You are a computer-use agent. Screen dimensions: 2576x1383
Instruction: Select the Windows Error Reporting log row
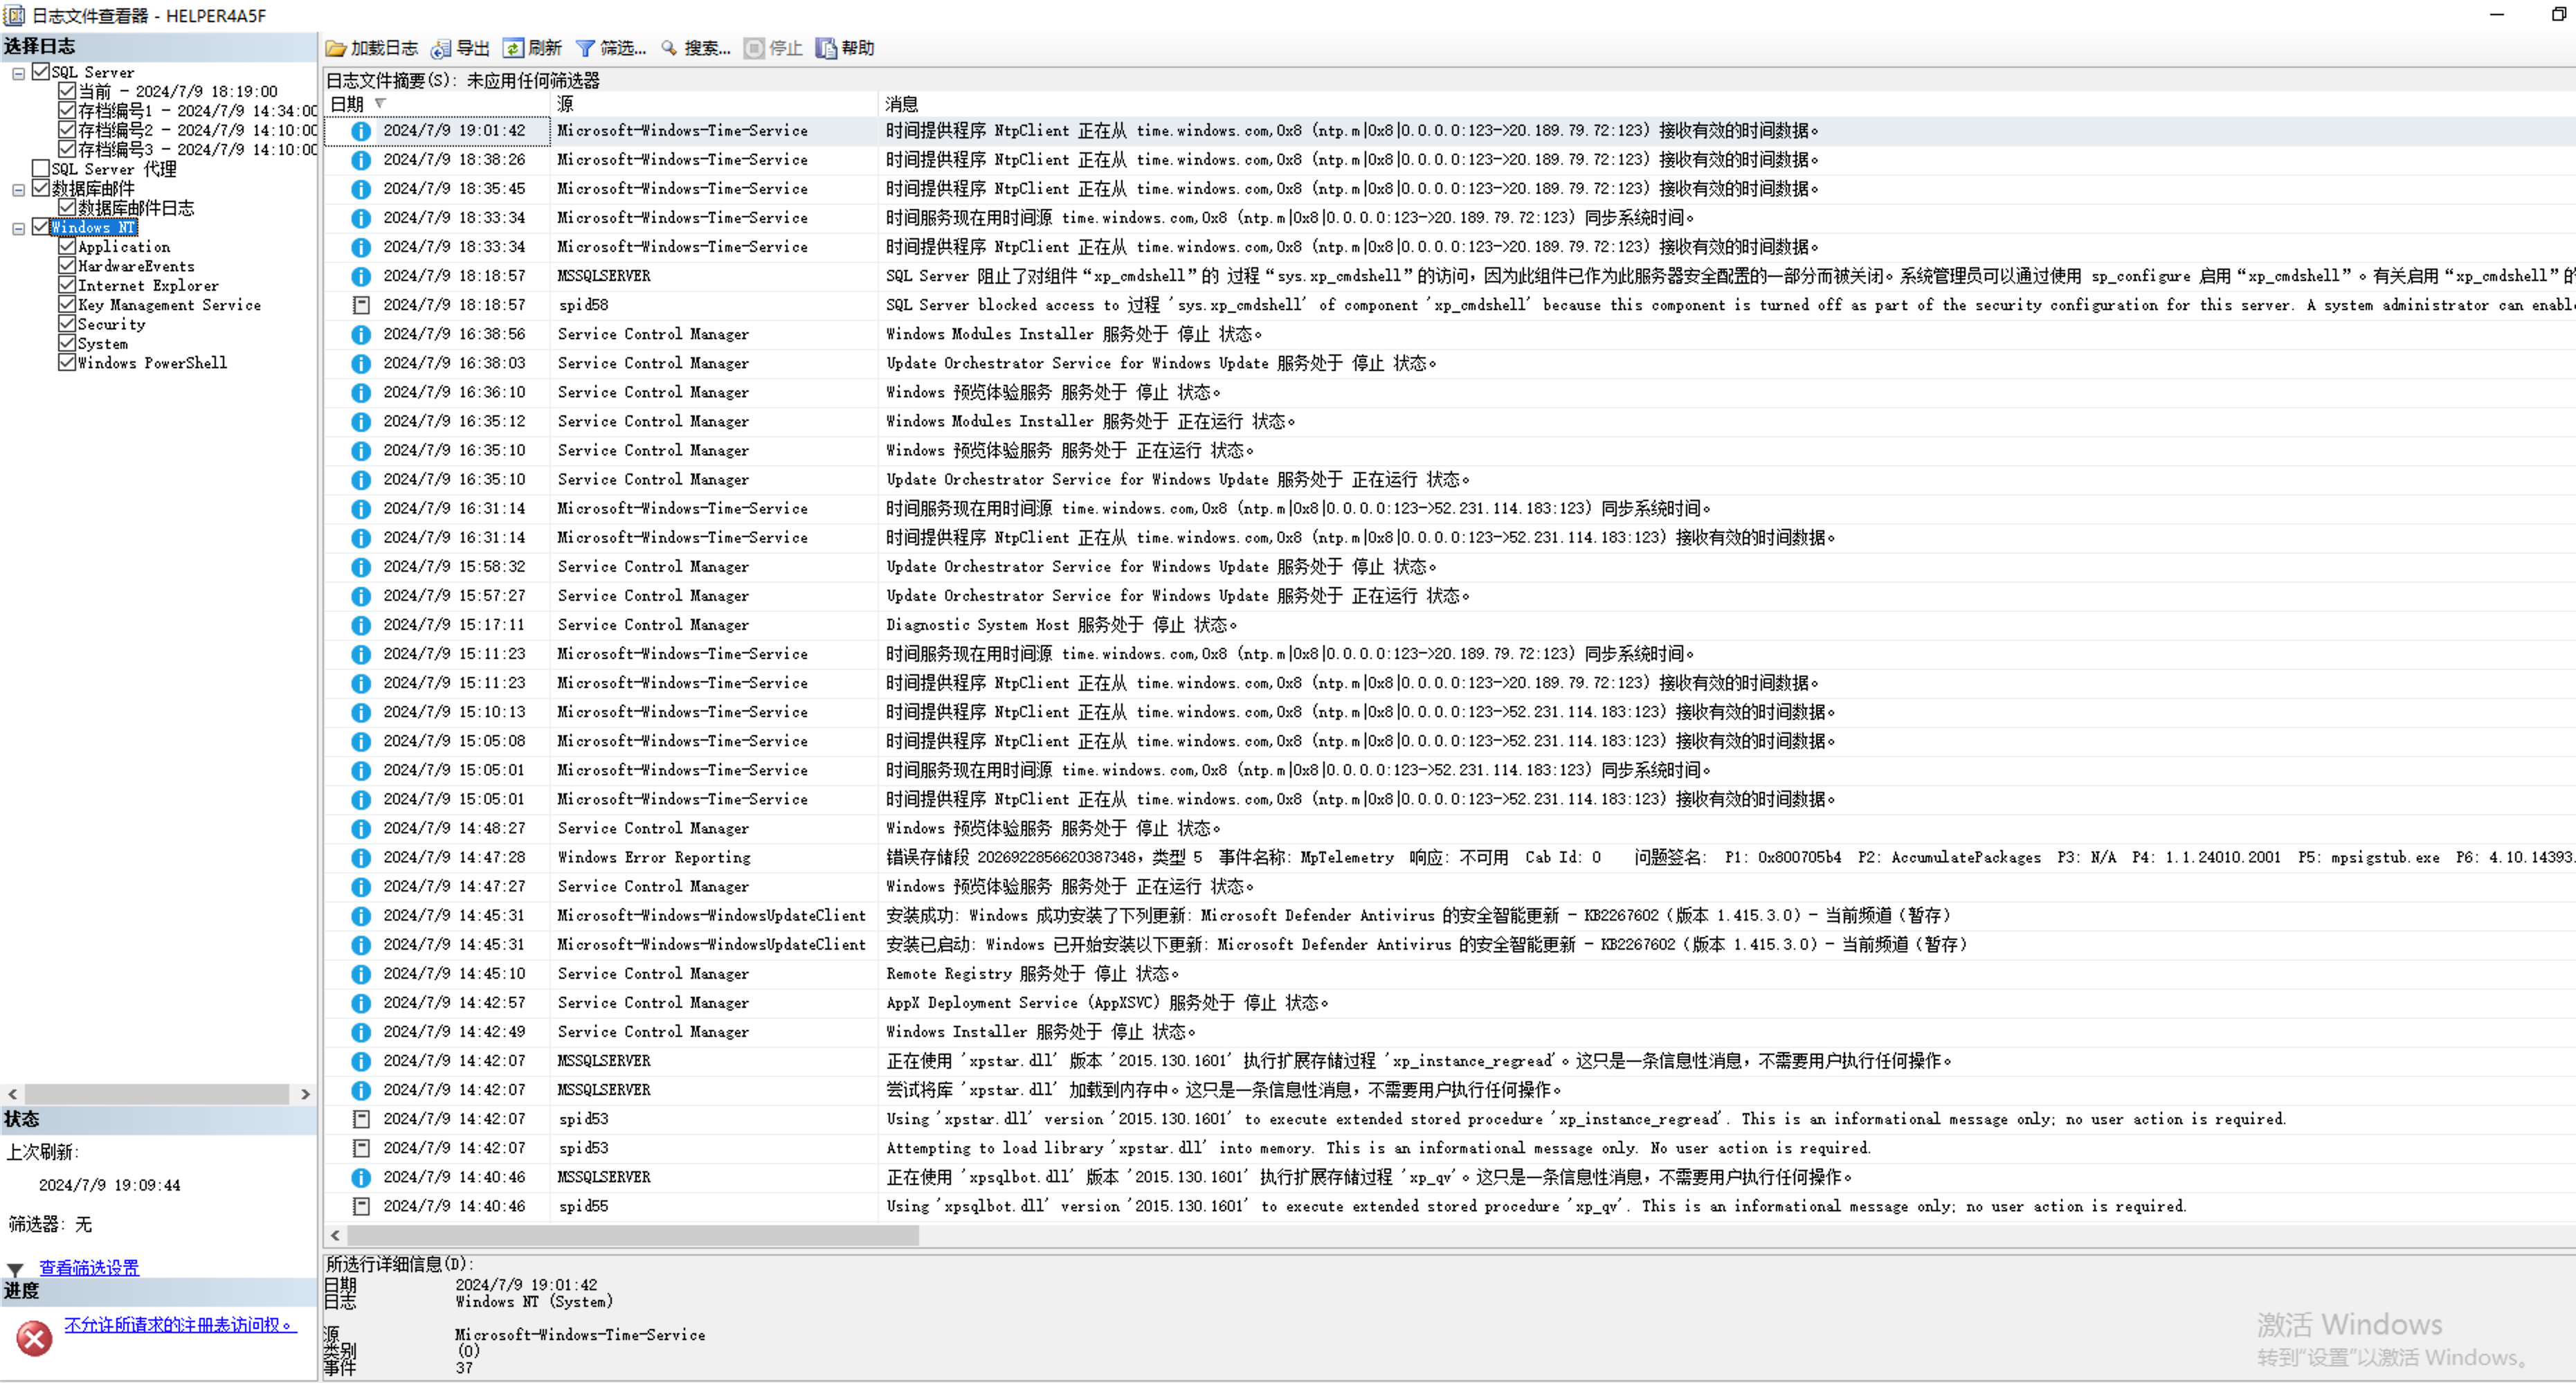tap(654, 857)
